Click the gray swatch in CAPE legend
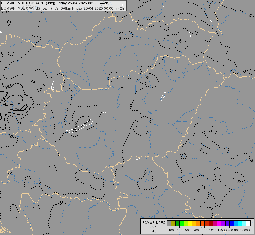Viewport: 255px width, 235px height. [x=169, y=223]
